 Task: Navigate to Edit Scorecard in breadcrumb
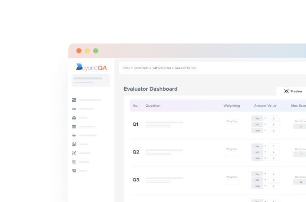pyautogui.click(x=162, y=68)
